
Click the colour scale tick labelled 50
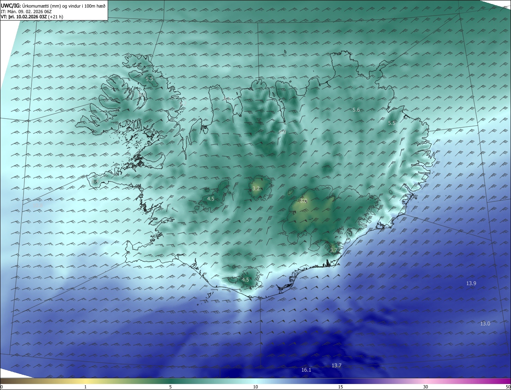(x=507, y=387)
